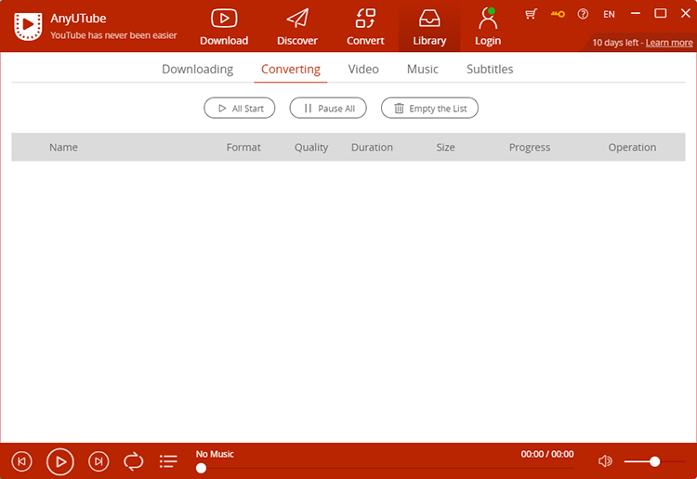Click the Pause All button
Image resolution: width=697 pixels, height=479 pixels.
pyautogui.click(x=328, y=108)
